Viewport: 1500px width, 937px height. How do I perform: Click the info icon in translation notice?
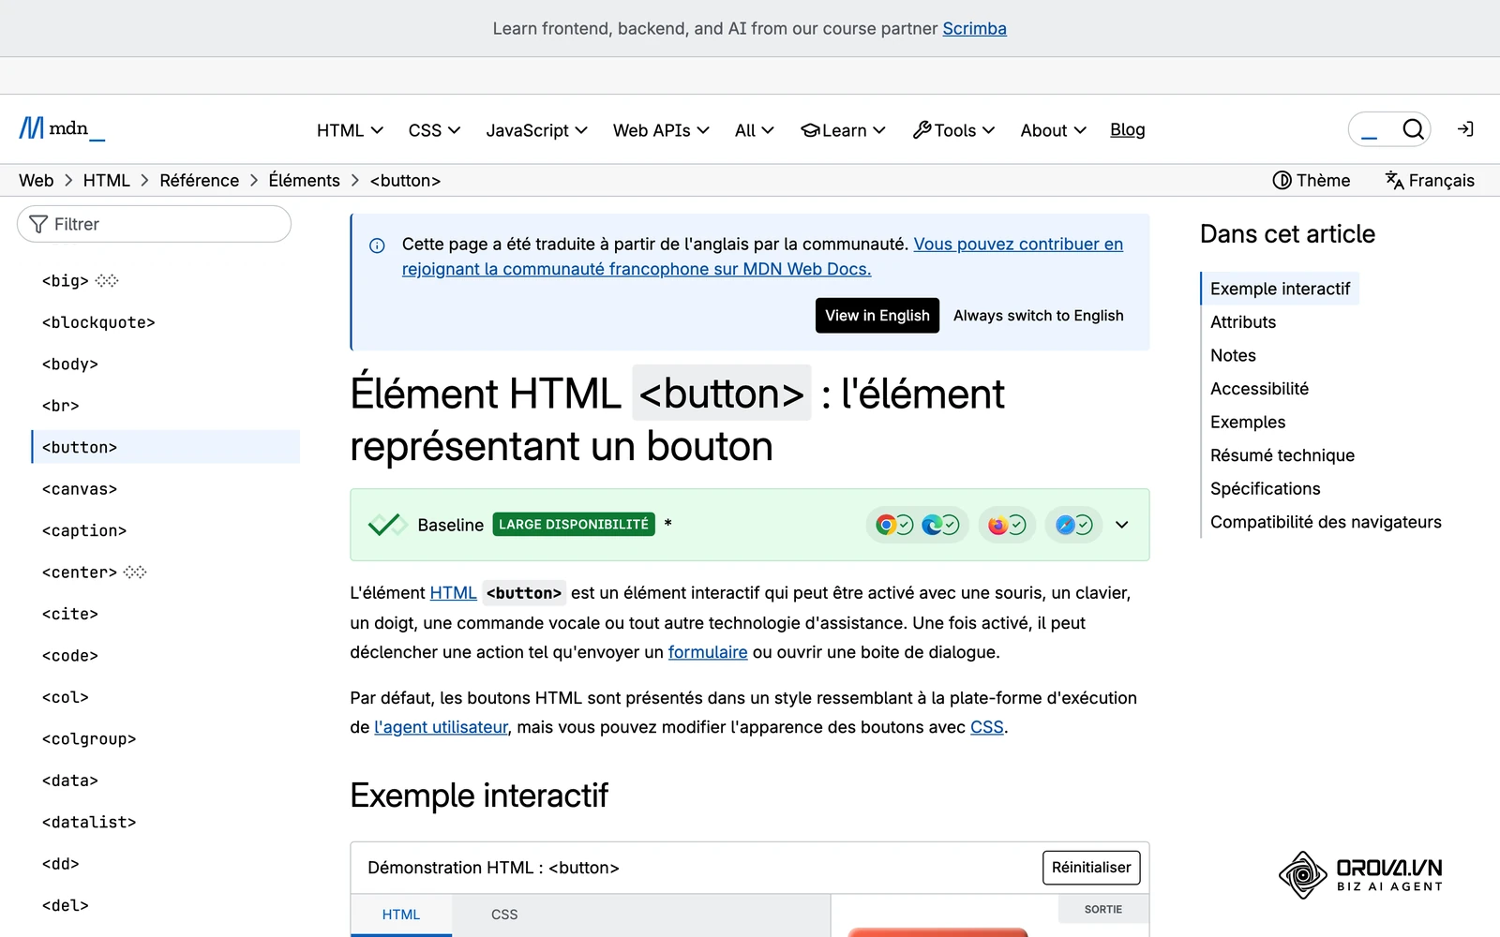point(377,245)
